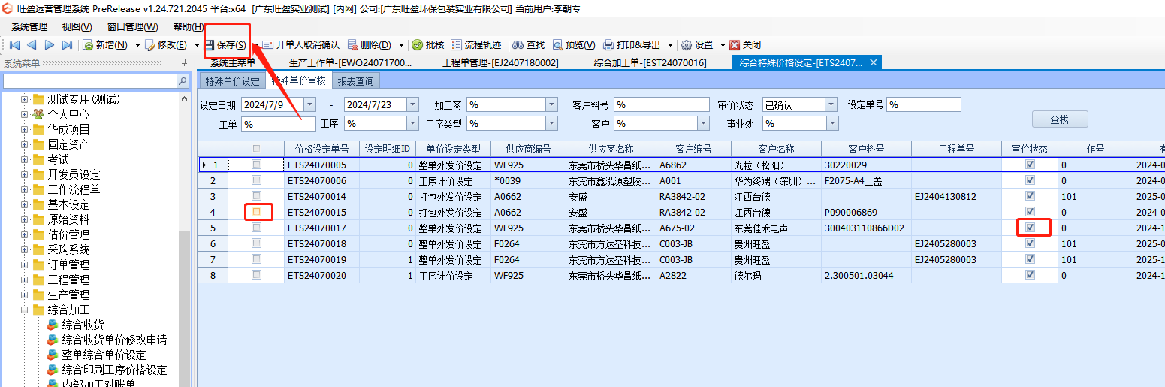This screenshot has width=1165, height=387.
Task: Click the system menu search magnifier icon
Action: 183,80
